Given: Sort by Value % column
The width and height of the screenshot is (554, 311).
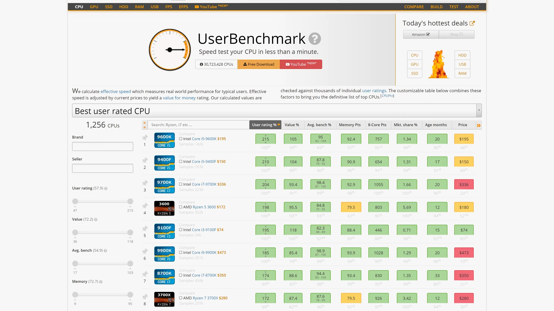Looking at the screenshot, I should (292, 125).
